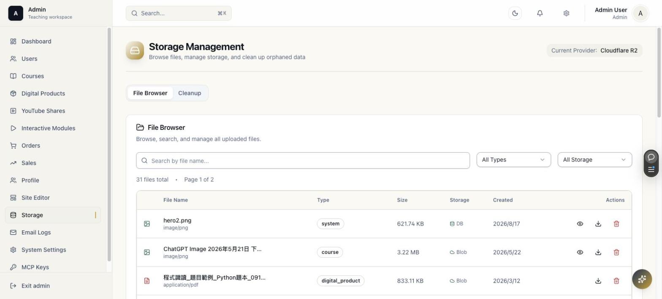Image resolution: width=662 pixels, height=299 pixels.
Task: Click the Admin workspace logo
Action: tap(16, 13)
